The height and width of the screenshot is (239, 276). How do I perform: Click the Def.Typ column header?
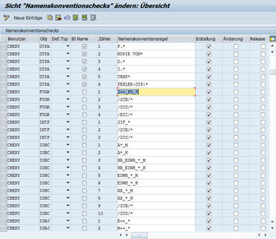click(x=61, y=39)
